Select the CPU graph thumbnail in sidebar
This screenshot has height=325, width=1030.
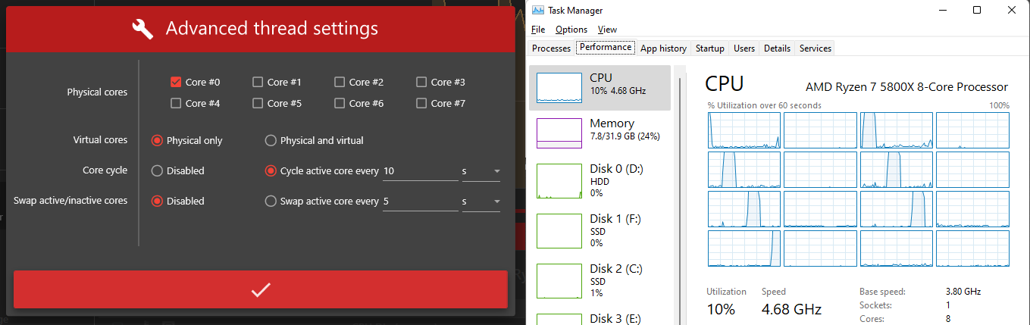click(x=559, y=88)
